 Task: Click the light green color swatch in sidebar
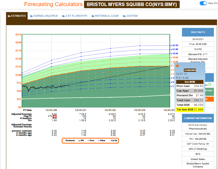pos(210,84)
